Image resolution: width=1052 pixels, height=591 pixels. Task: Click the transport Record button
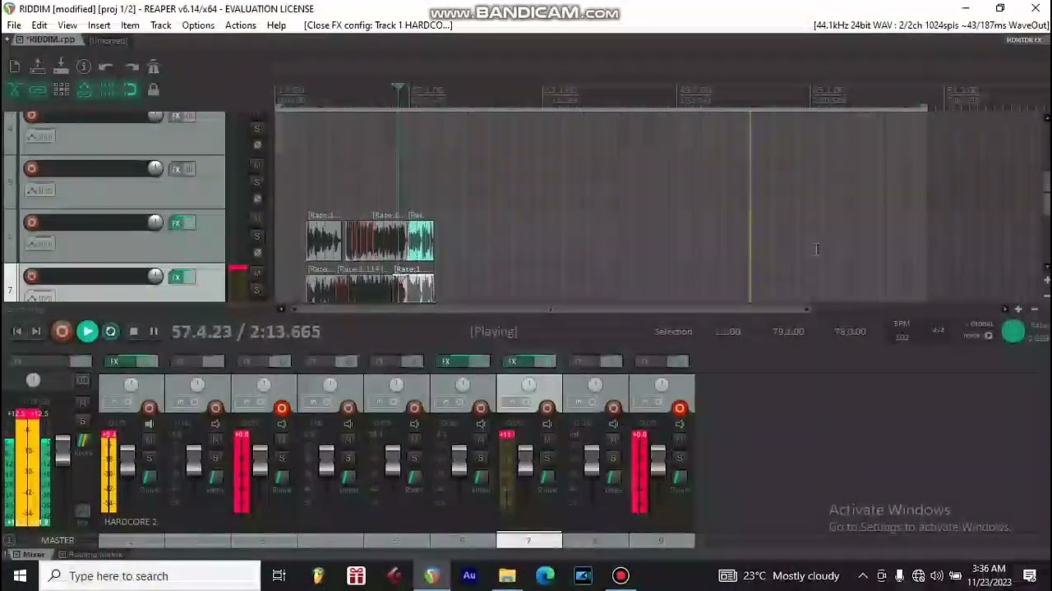tap(62, 332)
